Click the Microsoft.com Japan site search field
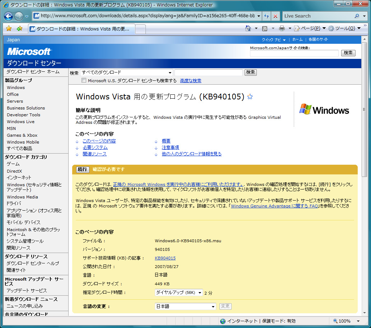Viewport: 371px width, 328px height. click(x=294, y=53)
